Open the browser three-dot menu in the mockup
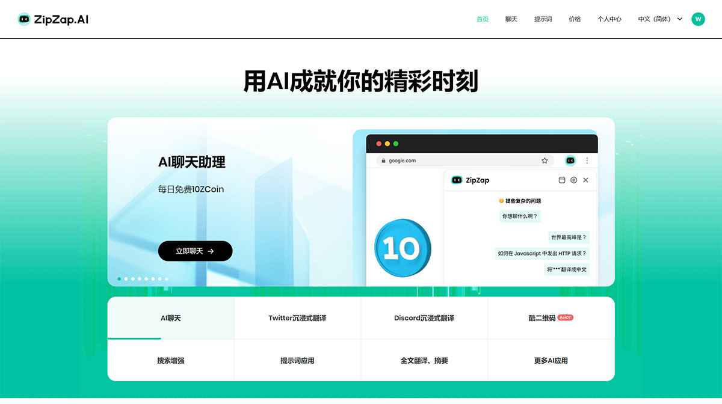Screen dimensions: 722x404 pos(587,160)
